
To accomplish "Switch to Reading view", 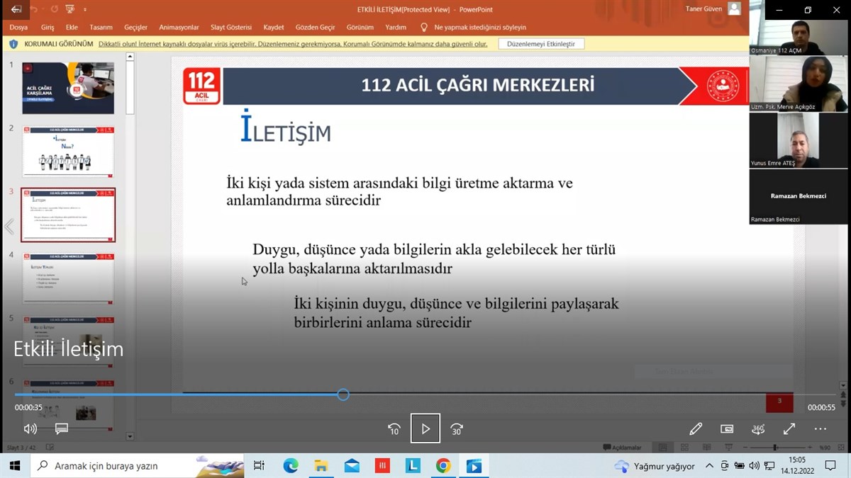I will [x=707, y=448].
